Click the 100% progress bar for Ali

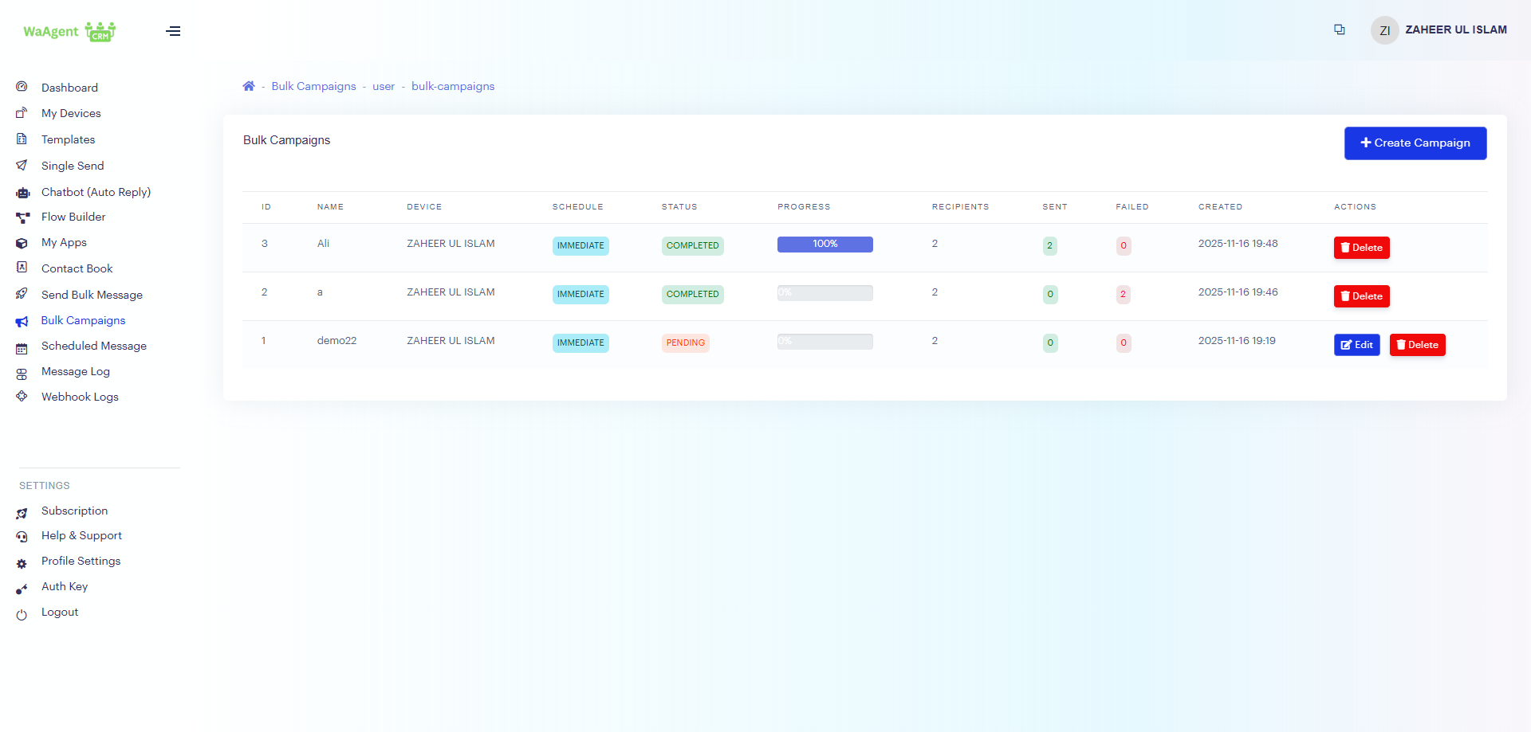pos(825,245)
